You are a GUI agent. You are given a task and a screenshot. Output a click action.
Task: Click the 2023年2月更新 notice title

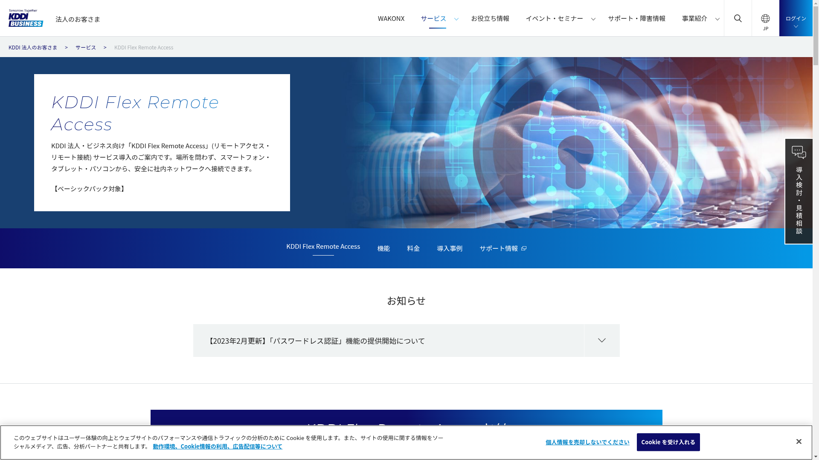(x=316, y=341)
